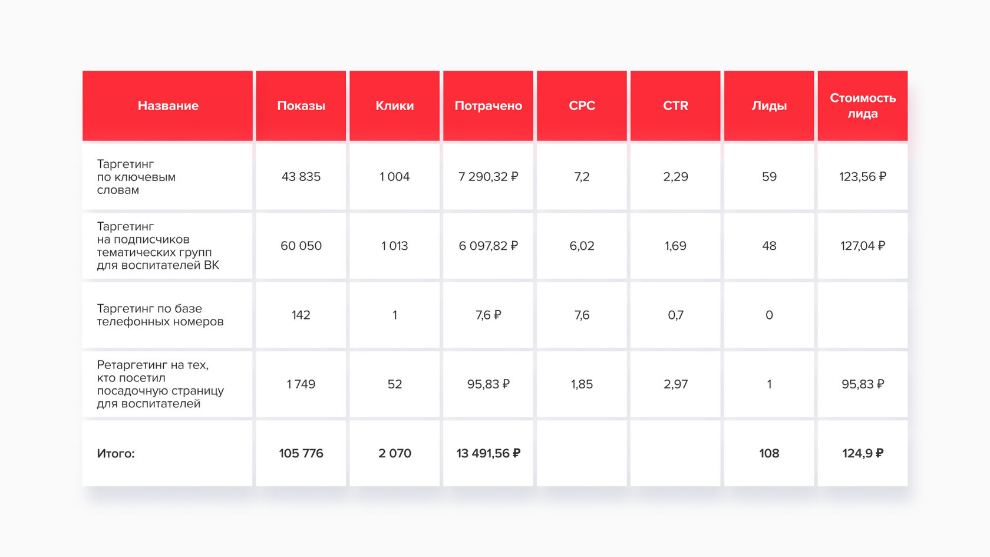Select the spent cell 7,6 ₽
This screenshot has width=990, height=557.
pyautogui.click(x=489, y=315)
